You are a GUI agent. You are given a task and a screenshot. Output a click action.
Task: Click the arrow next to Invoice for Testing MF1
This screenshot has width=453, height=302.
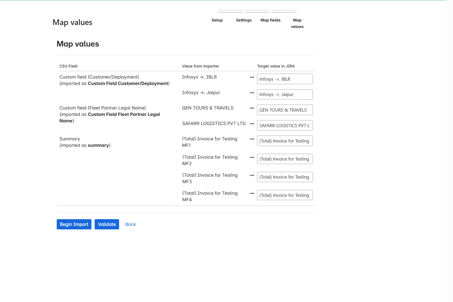tap(252, 139)
